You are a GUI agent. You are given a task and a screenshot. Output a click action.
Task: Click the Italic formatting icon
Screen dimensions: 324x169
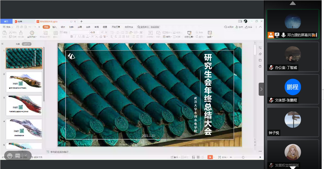pyautogui.click(x=75, y=37)
